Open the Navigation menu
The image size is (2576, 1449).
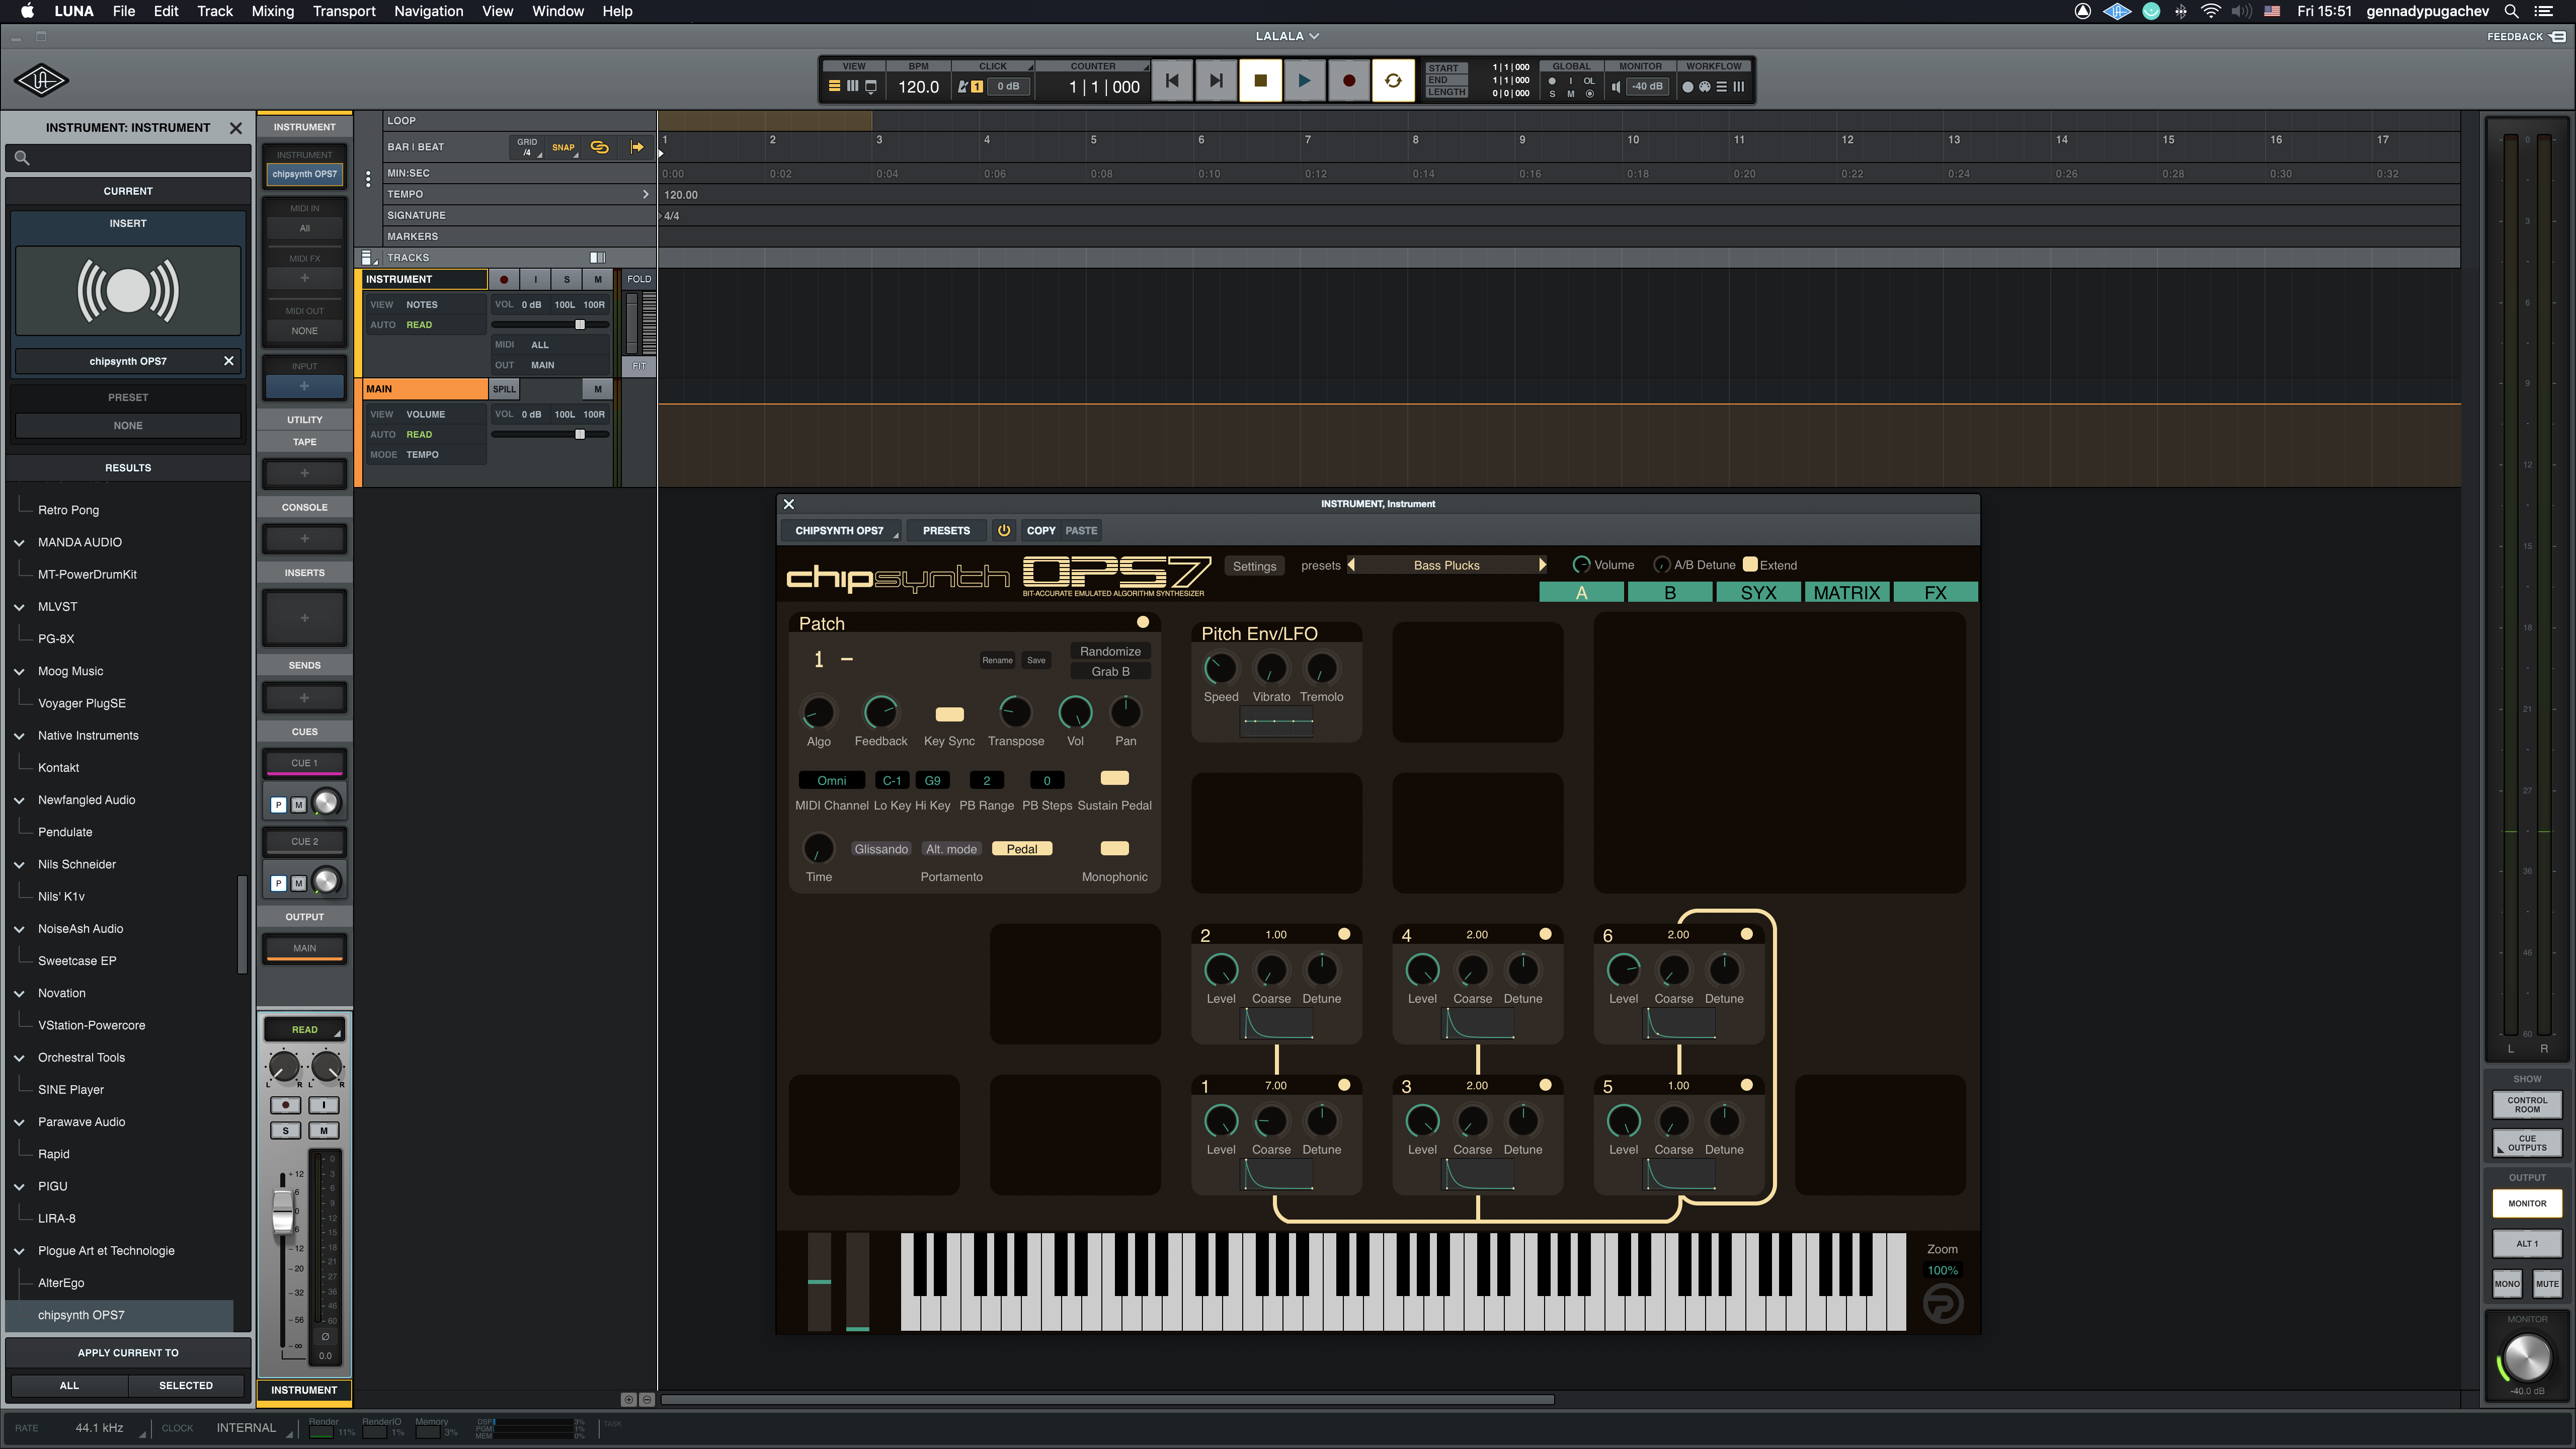click(x=428, y=11)
